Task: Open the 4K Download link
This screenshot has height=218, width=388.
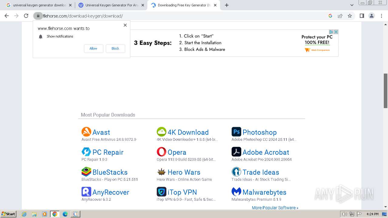Action: click(188, 132)
